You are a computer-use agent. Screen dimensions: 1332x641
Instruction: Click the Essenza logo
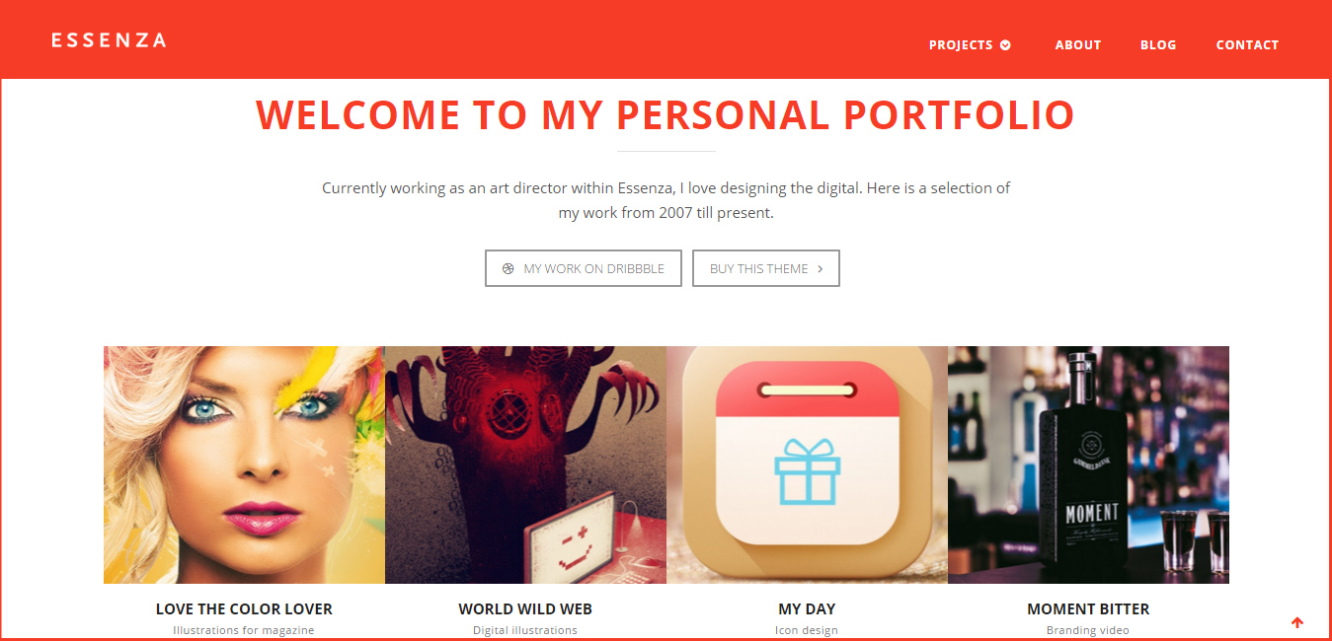click(109, 40)
